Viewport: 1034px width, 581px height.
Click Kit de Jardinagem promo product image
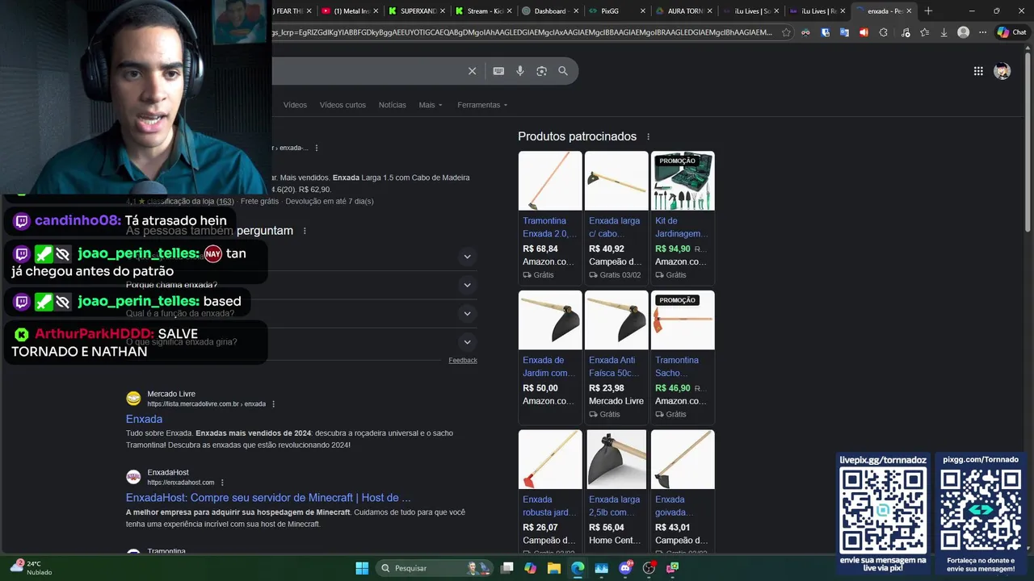pos(683,181)
